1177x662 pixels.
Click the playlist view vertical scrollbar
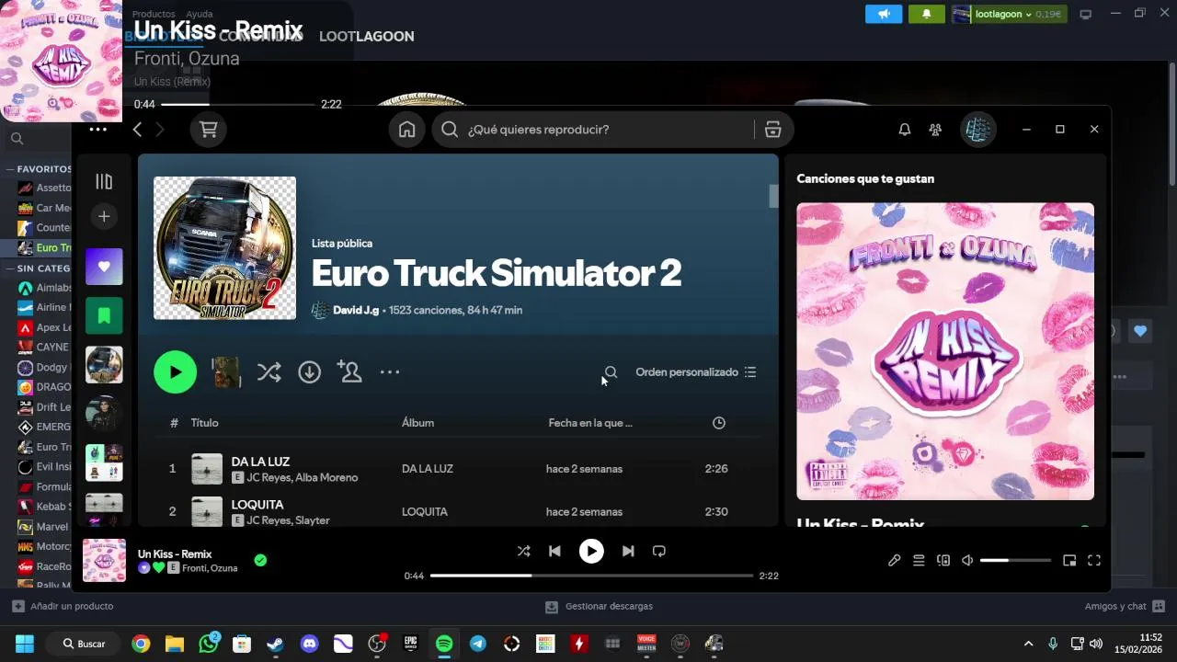[773, 196]
